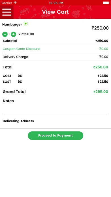The image size is (111, 197).
Task: Tap the green vegetarian indicator icon
Action: tap(26, 23)
